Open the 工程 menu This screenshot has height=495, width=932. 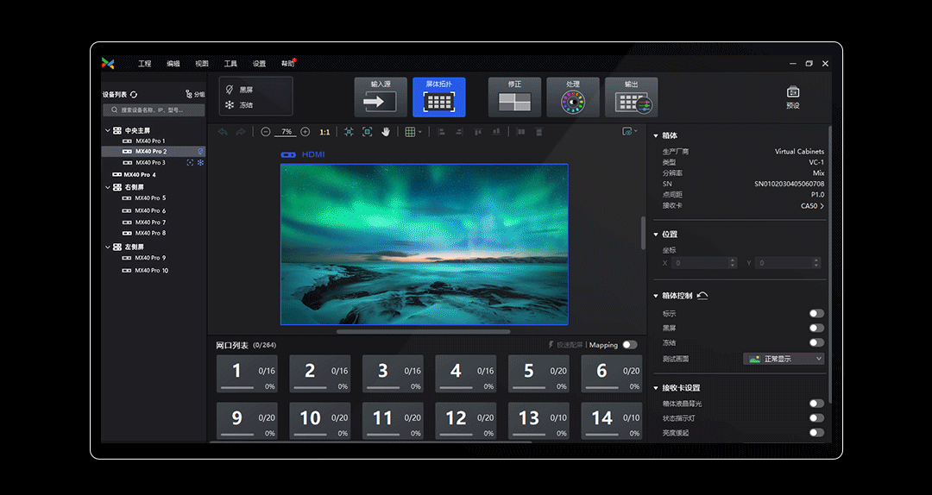click(x=144, y=64)
